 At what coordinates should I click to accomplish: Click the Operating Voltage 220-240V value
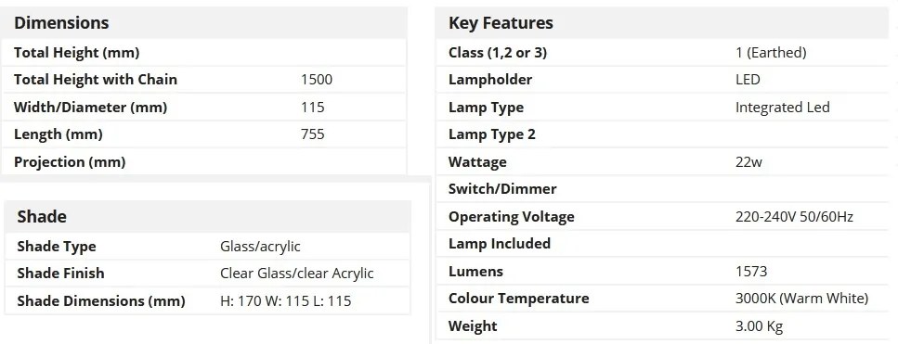794,217
